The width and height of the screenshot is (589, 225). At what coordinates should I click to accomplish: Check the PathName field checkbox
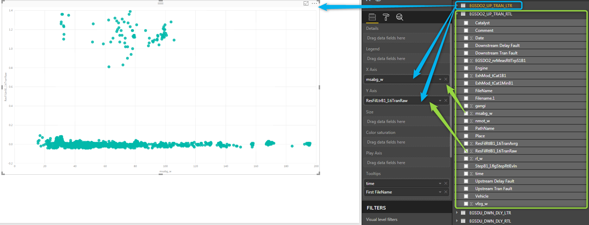(466, 128)
